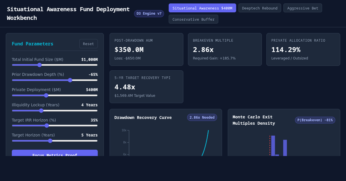
Task: Click the 8x axis label on recovery chart
Action: click(x=125, y=143)
